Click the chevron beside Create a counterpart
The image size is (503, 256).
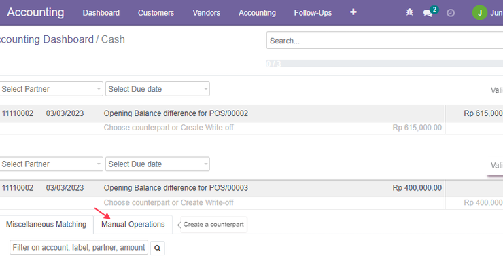pos(179,225)
